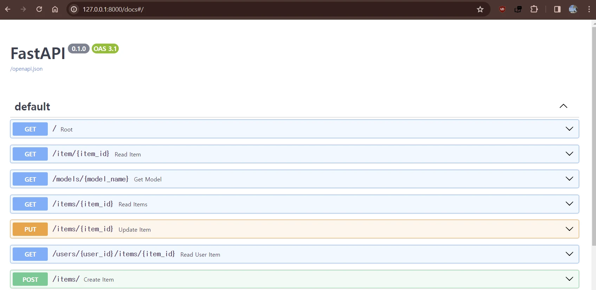Reload the current page
596x290 pixels.
39,9
